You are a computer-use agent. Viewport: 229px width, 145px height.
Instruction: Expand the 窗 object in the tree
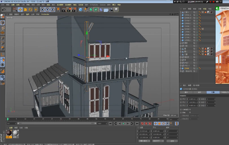pyautogui.click(x=181, y=49)
